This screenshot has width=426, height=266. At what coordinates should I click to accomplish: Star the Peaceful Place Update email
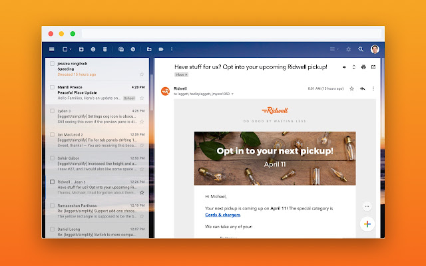click(142, 98)
